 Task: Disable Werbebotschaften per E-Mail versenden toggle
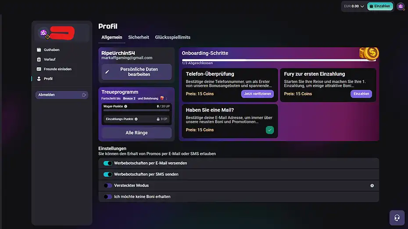point(107,163)
